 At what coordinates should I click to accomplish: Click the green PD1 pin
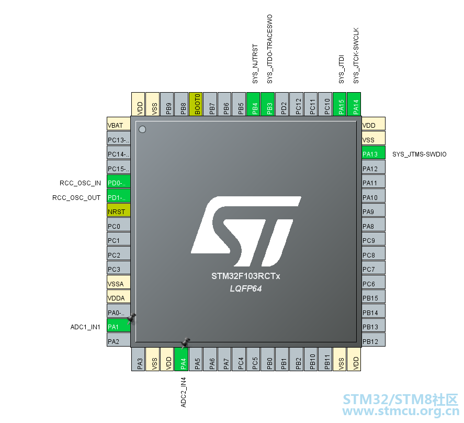point(119,196)
